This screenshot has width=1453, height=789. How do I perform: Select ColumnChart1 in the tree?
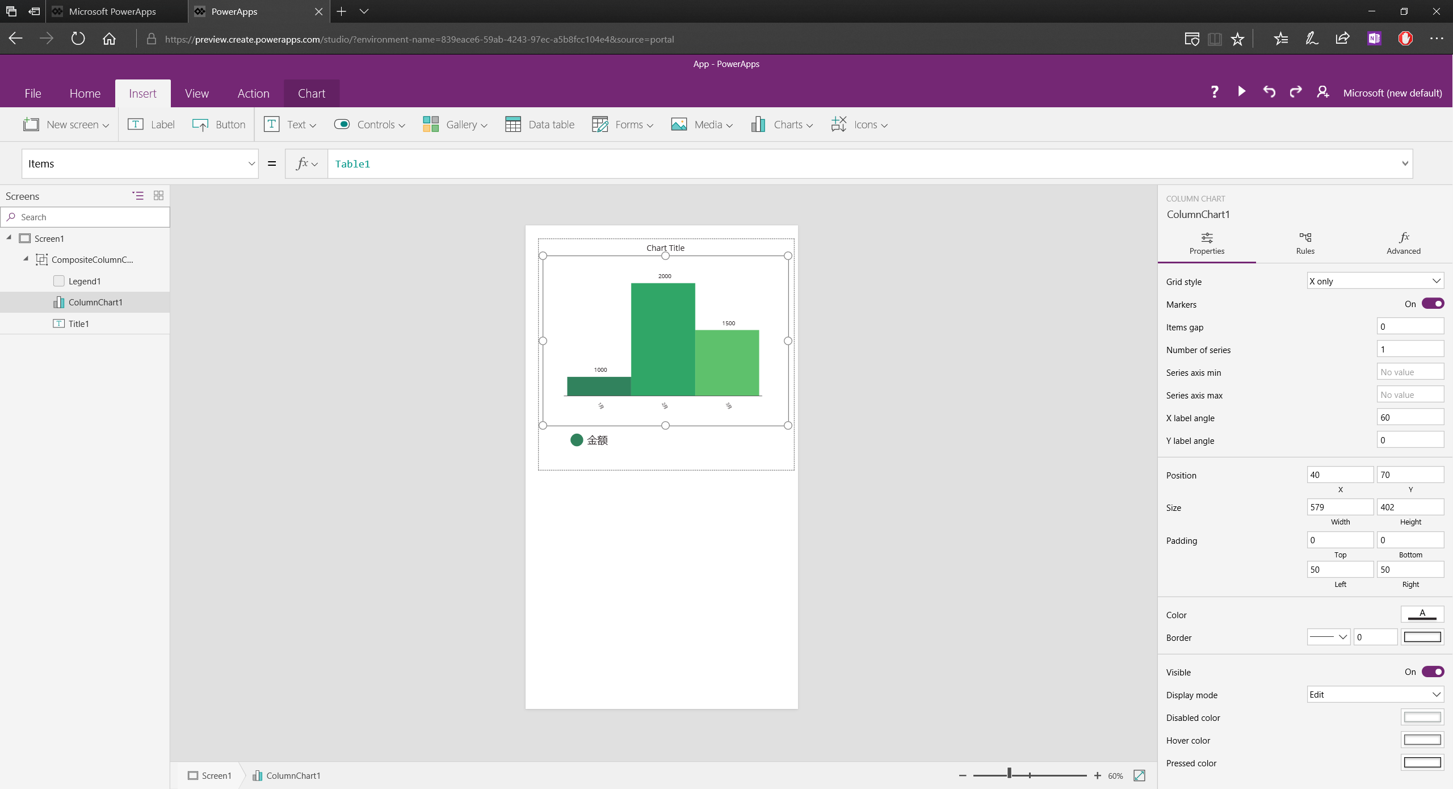[x=96, y=302]
